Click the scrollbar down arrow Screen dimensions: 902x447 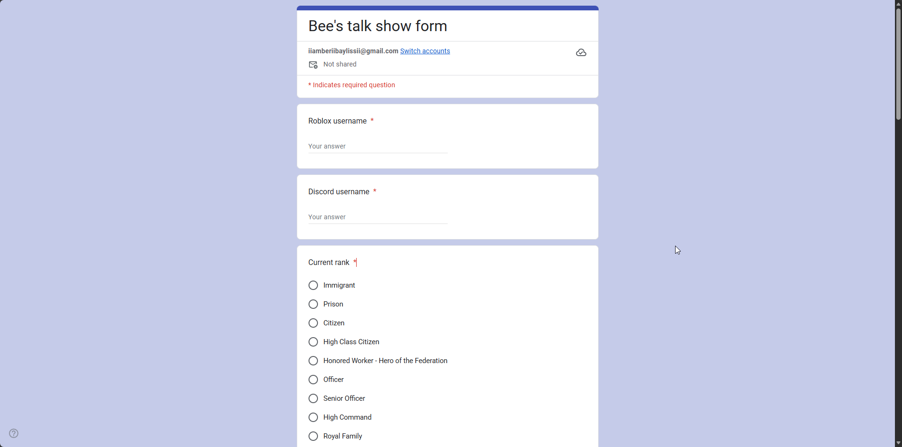click(898, 443)
